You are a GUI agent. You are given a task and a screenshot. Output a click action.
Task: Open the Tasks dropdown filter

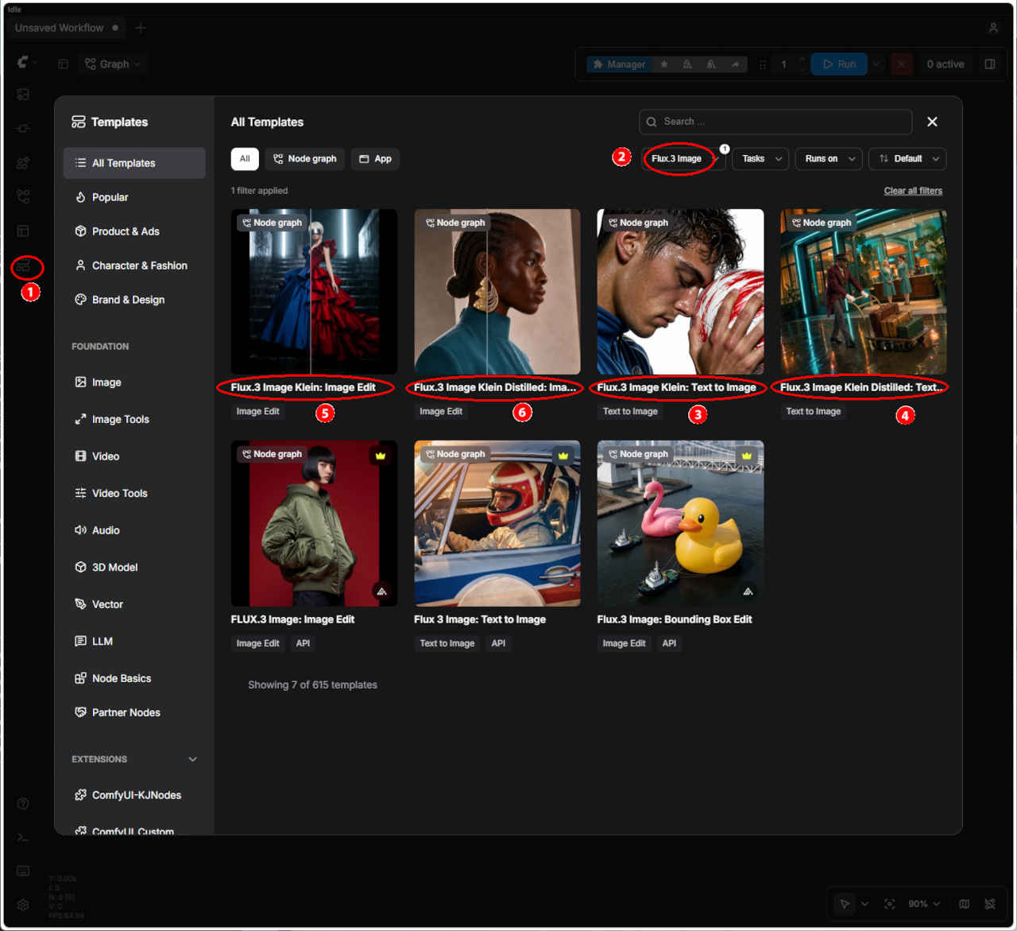pos(760,159)
